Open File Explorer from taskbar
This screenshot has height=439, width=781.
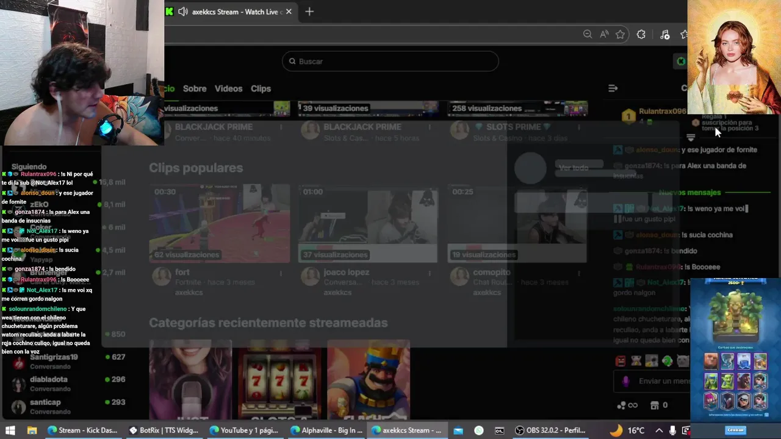tap(32, 430)
